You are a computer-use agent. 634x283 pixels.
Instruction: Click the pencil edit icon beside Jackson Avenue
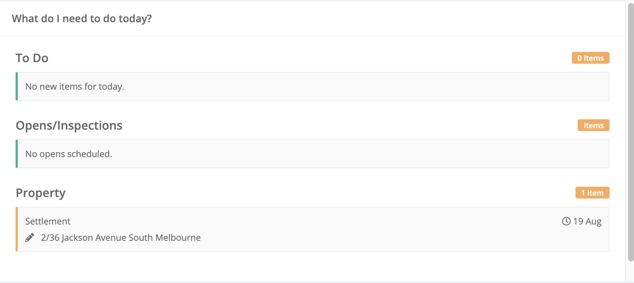tap(30, 238)
